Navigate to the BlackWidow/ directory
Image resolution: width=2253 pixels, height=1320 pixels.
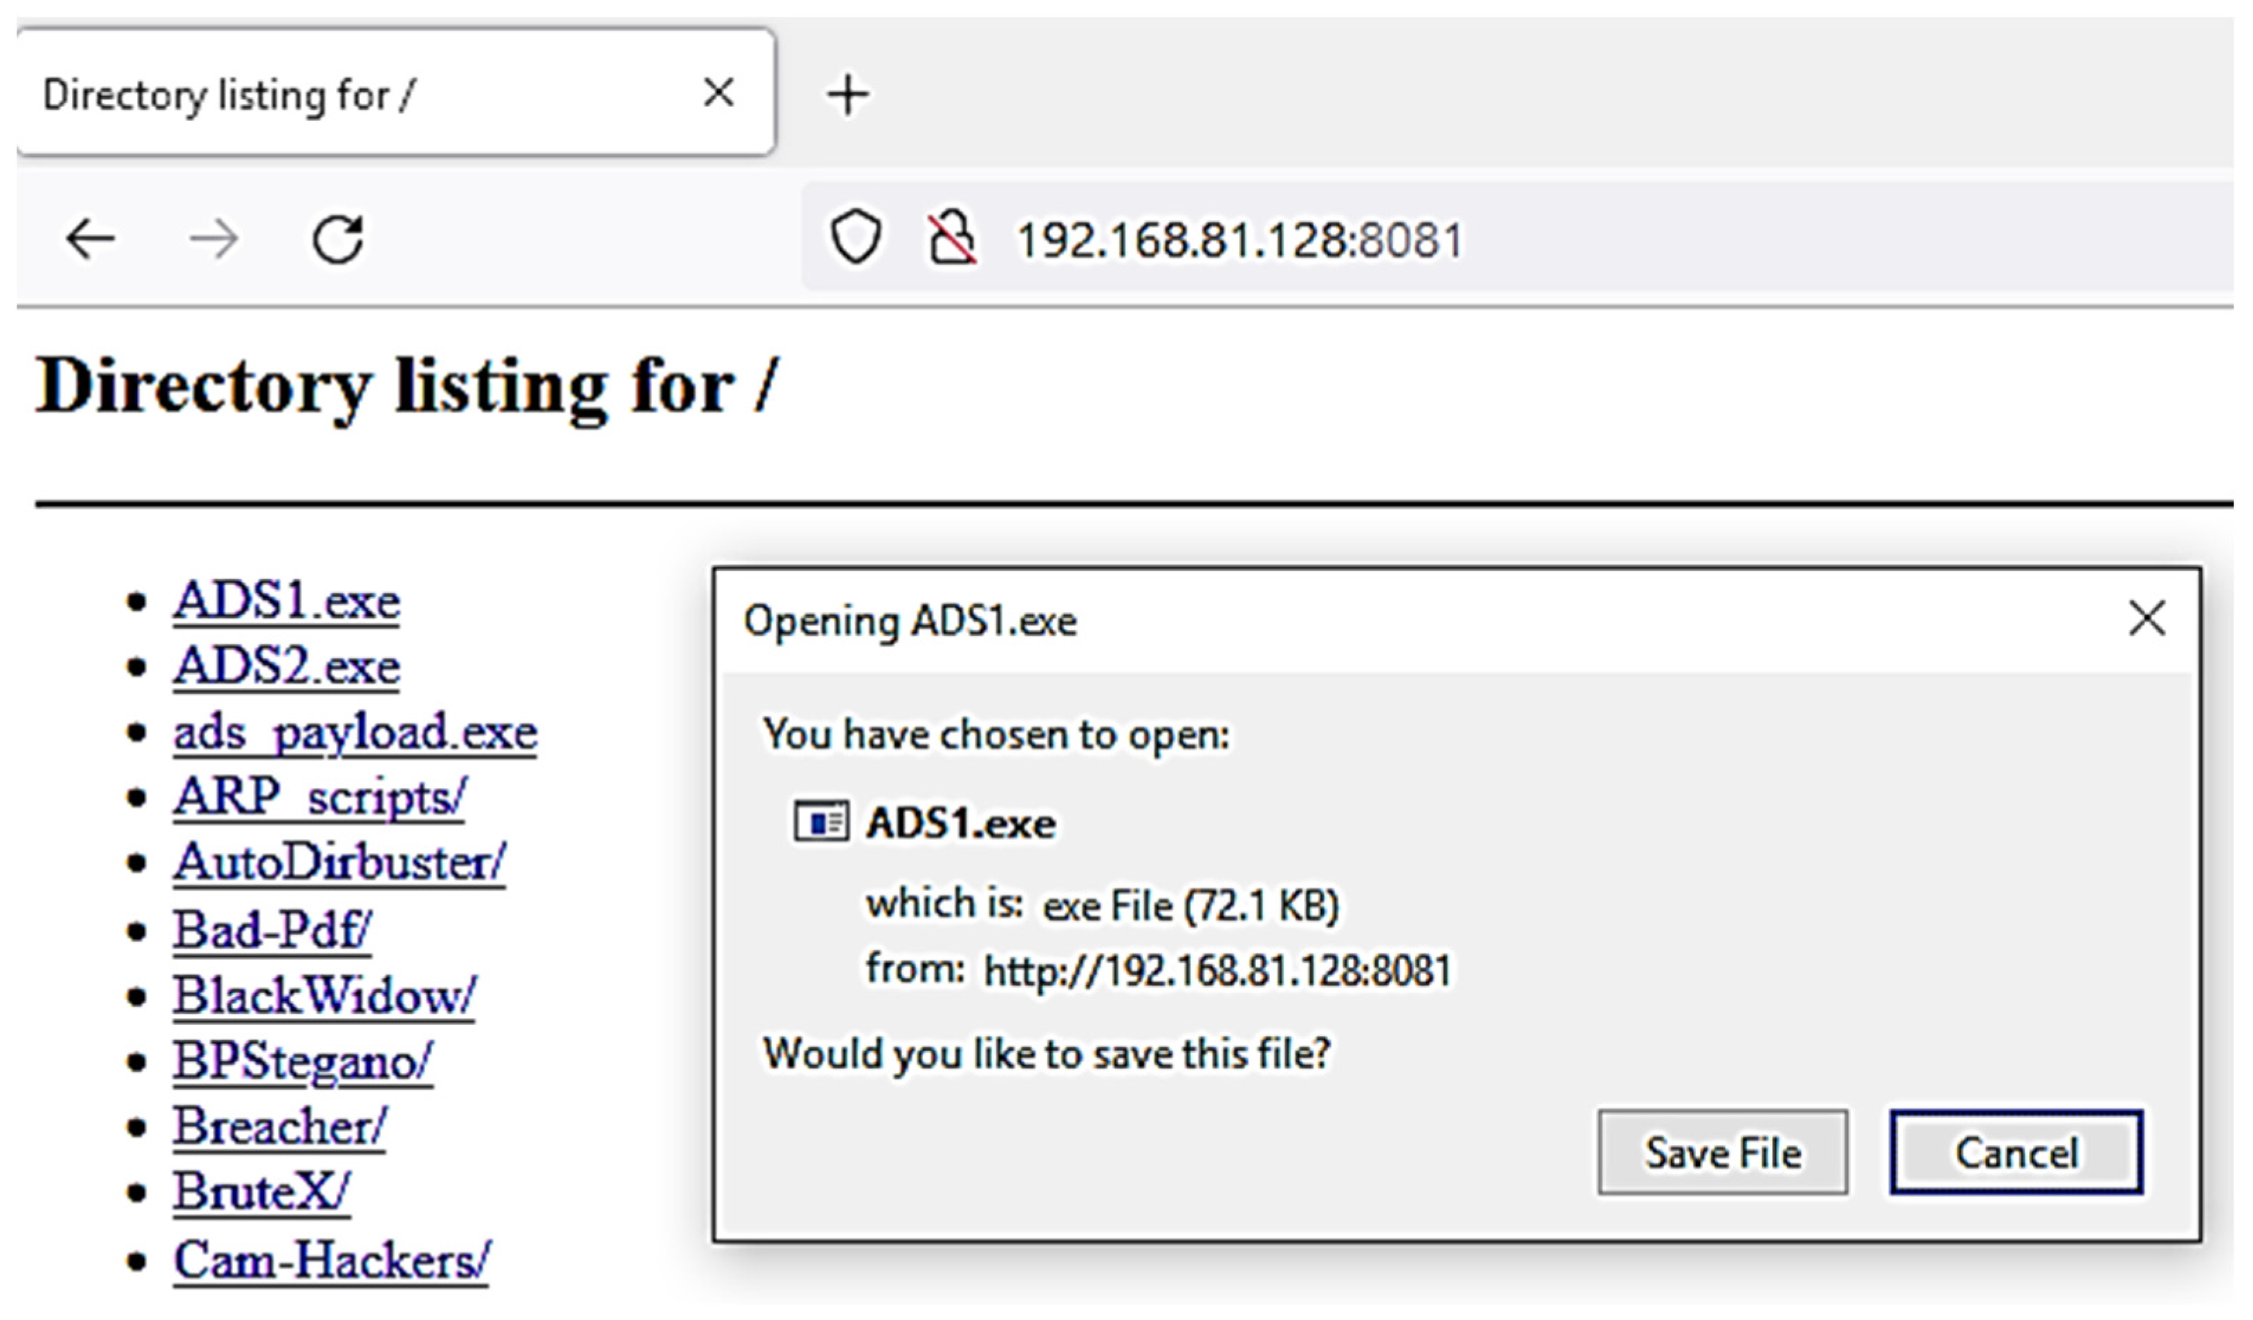324,996
